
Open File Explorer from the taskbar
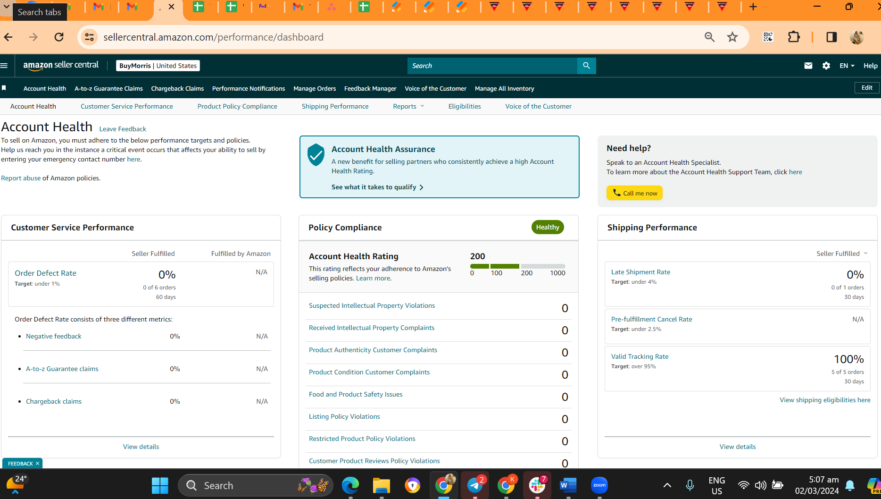(x=381, y=485)
